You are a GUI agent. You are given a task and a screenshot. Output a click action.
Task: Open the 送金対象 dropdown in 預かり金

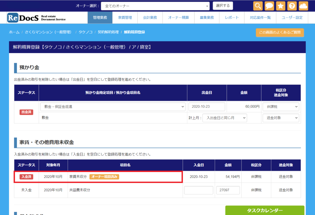pos(281,118)
